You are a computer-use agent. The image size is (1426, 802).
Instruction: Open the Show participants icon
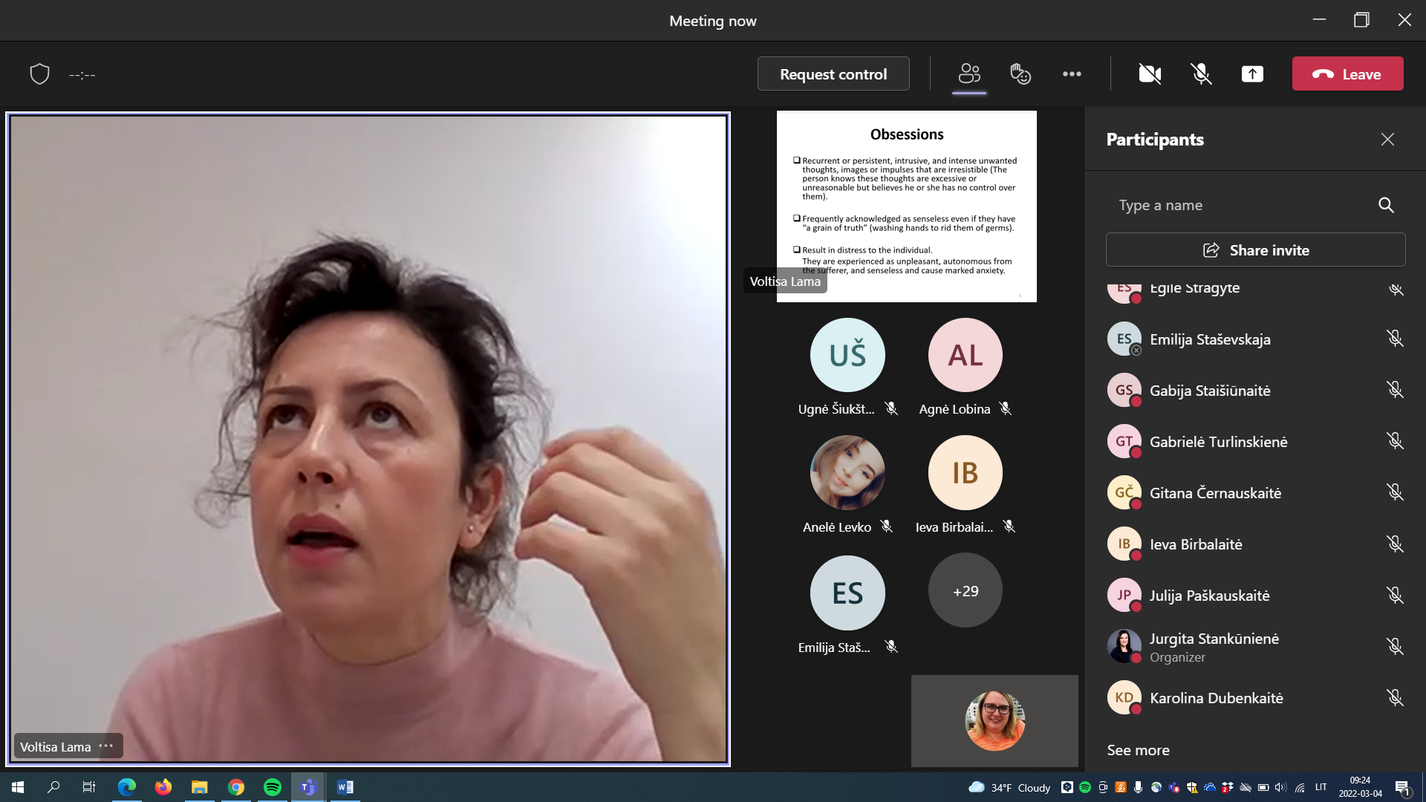point(969,74)
